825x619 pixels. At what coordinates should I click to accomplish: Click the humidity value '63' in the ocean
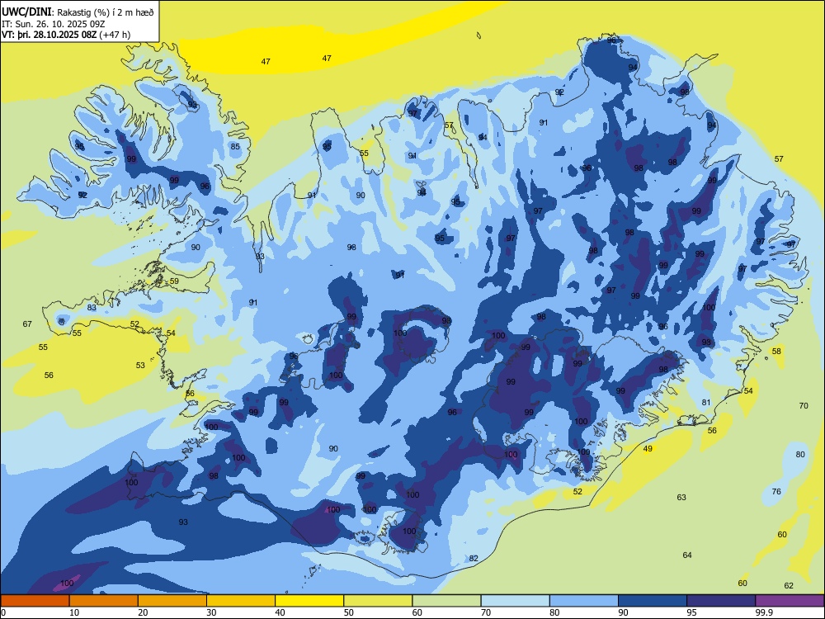pos(681,498)
